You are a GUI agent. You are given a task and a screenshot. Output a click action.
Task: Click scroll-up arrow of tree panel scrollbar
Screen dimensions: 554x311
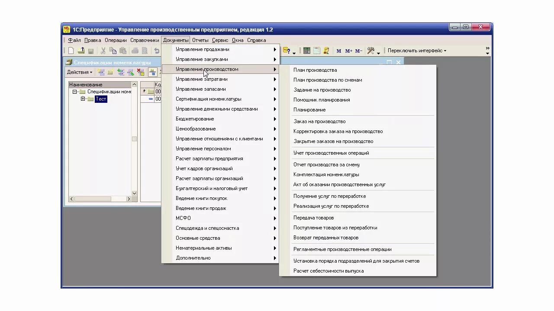point(134,85)
